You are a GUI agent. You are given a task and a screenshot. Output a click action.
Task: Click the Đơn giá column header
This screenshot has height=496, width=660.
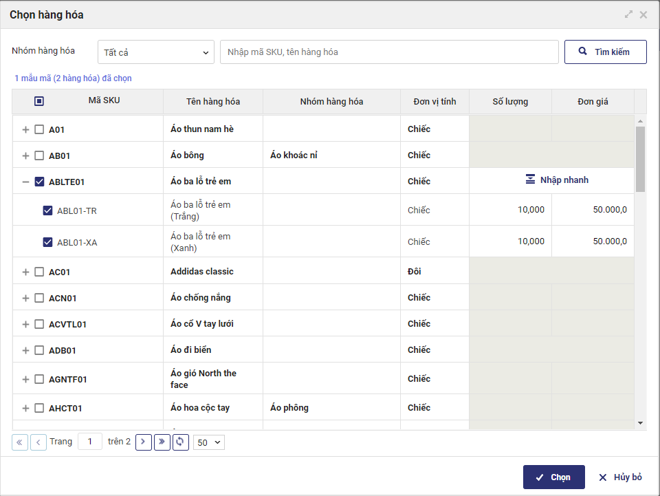[x=592, y=102]
